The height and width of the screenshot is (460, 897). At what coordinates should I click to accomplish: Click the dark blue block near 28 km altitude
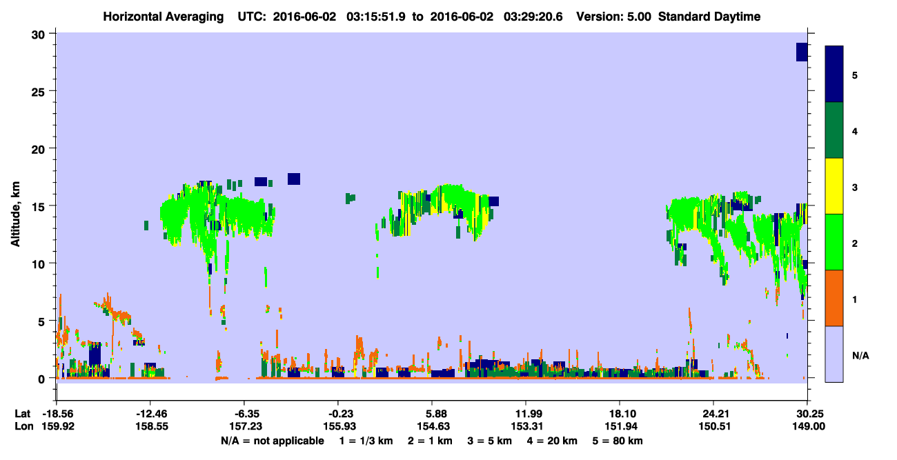click(x=802, y=52)
